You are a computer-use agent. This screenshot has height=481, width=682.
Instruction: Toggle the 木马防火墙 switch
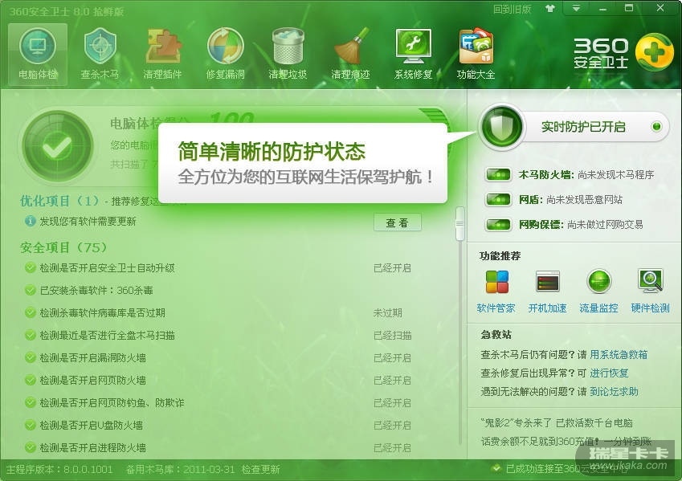tap(498, 175)
